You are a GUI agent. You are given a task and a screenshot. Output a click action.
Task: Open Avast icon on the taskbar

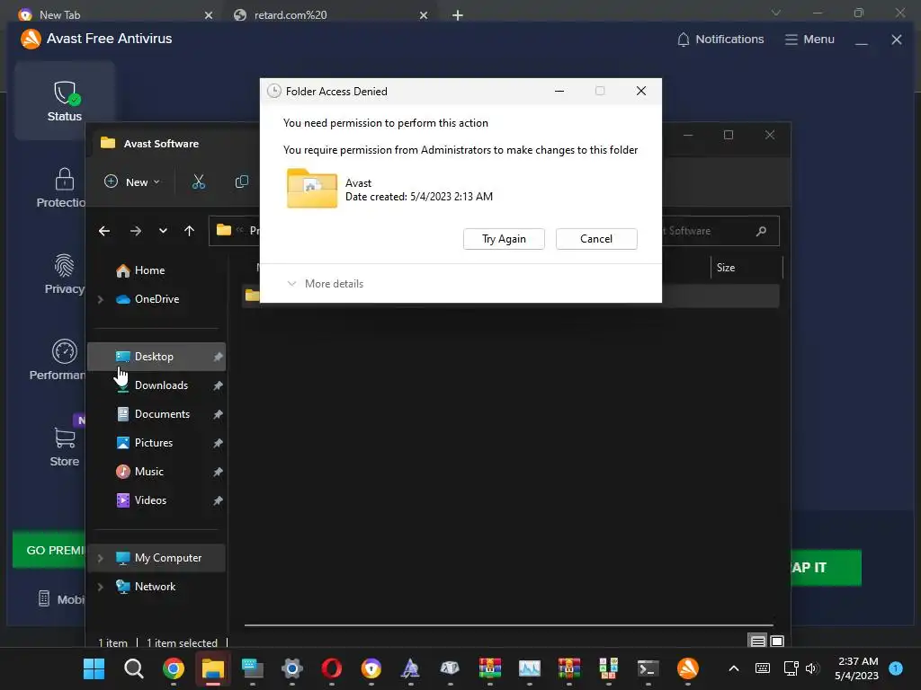688,668
